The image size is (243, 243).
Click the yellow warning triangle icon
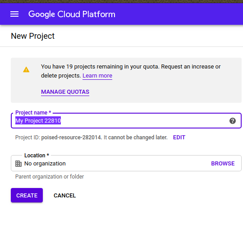tap(26, 69)
